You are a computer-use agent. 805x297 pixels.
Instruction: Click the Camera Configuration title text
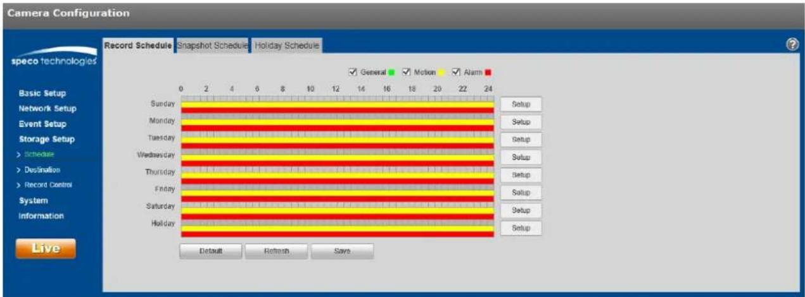point(68,13)
